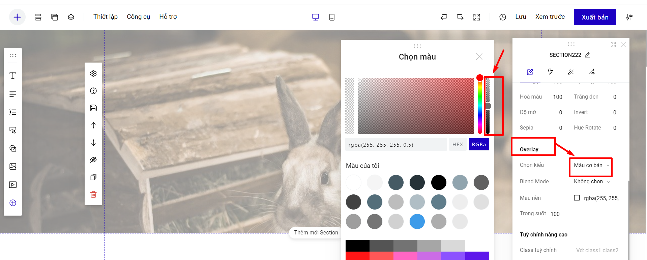The image size is (647, 260).
Task: Open version history clock icon
Action: (502, 17)
